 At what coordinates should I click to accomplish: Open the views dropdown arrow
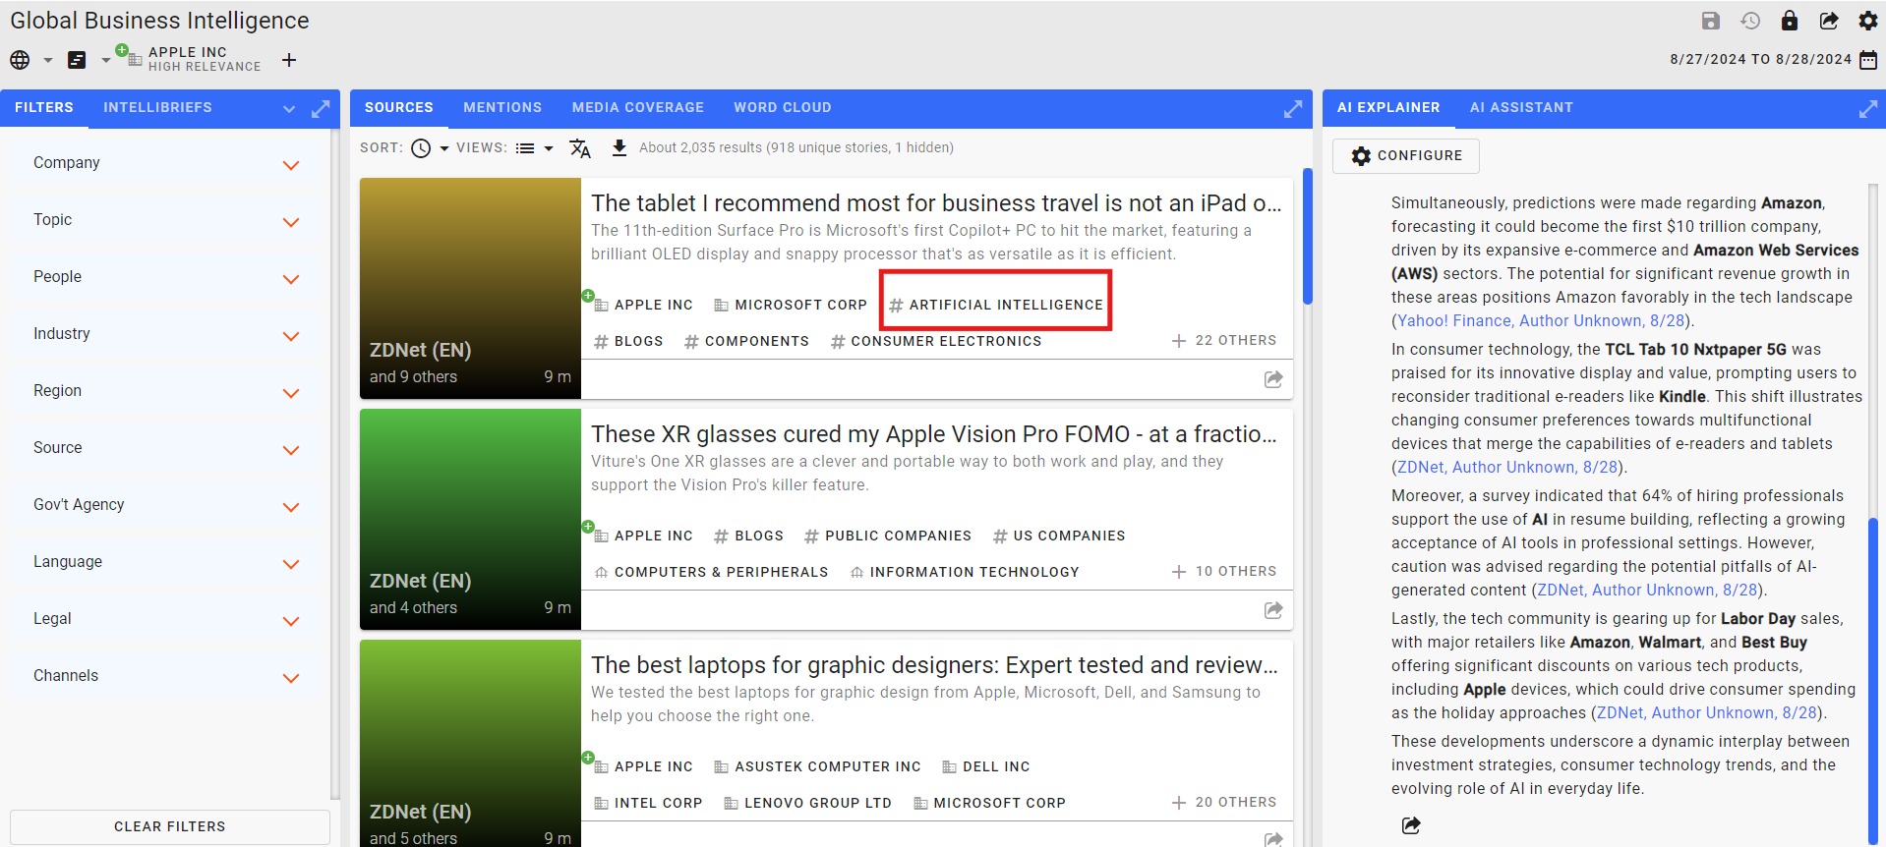[549, 149]
